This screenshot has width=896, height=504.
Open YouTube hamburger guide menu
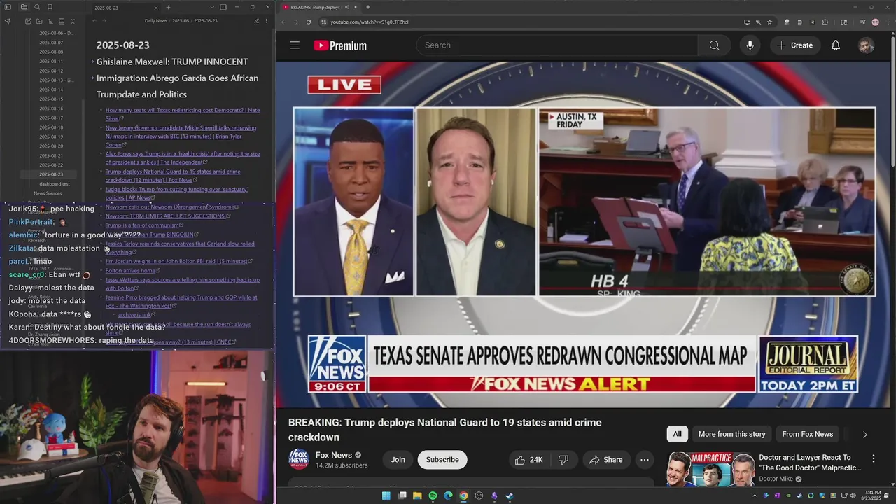tap(295, 45)
